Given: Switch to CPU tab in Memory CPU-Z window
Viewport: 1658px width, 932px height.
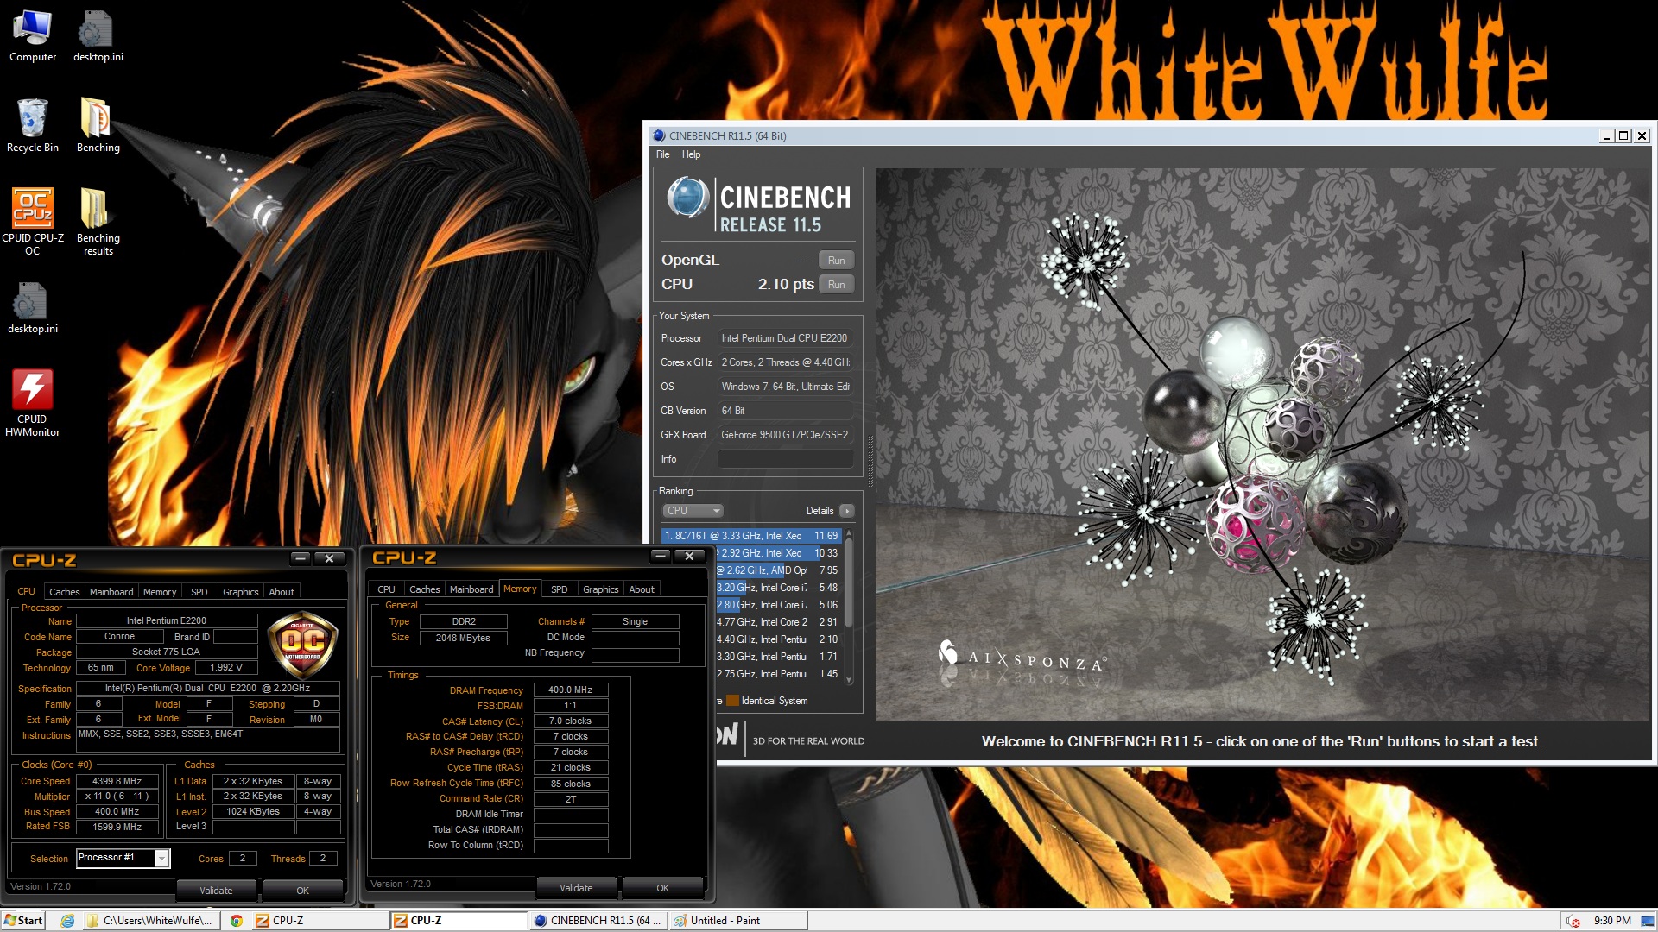Looking at the screenshot, I should [386, 589].
